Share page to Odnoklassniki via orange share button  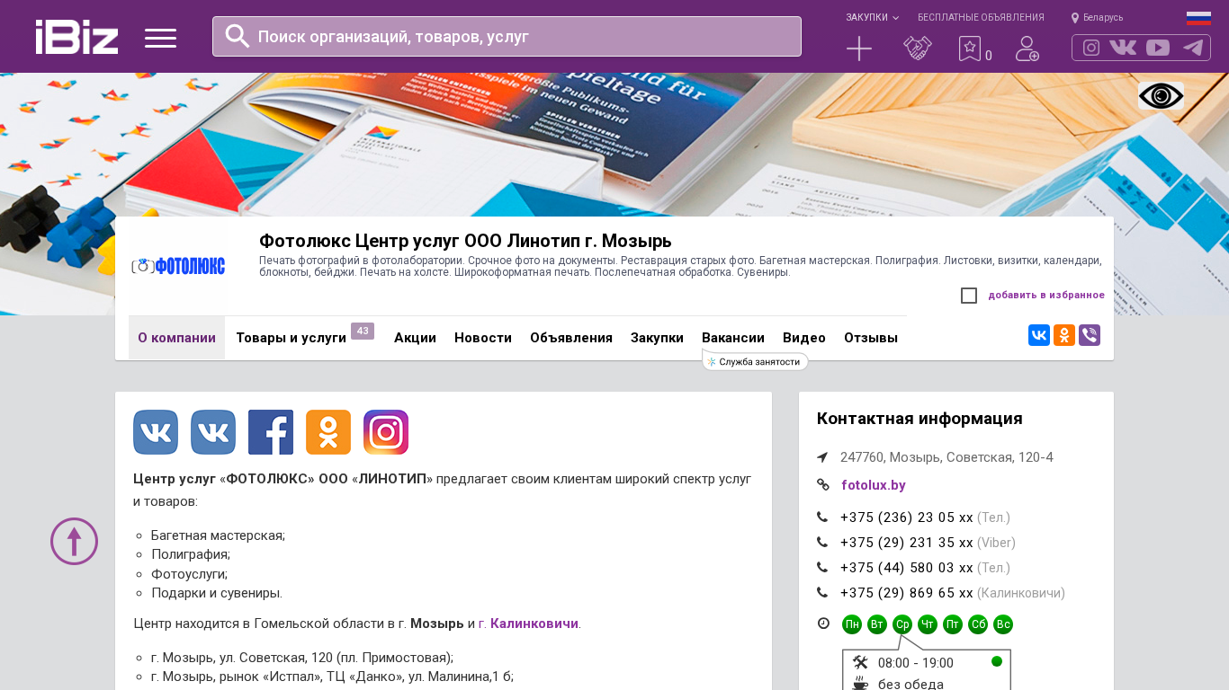[1064, 335]
